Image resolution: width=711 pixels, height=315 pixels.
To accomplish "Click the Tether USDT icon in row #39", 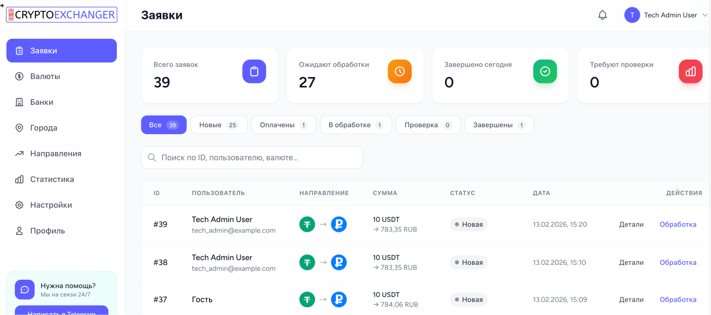I will coord(307,225).
